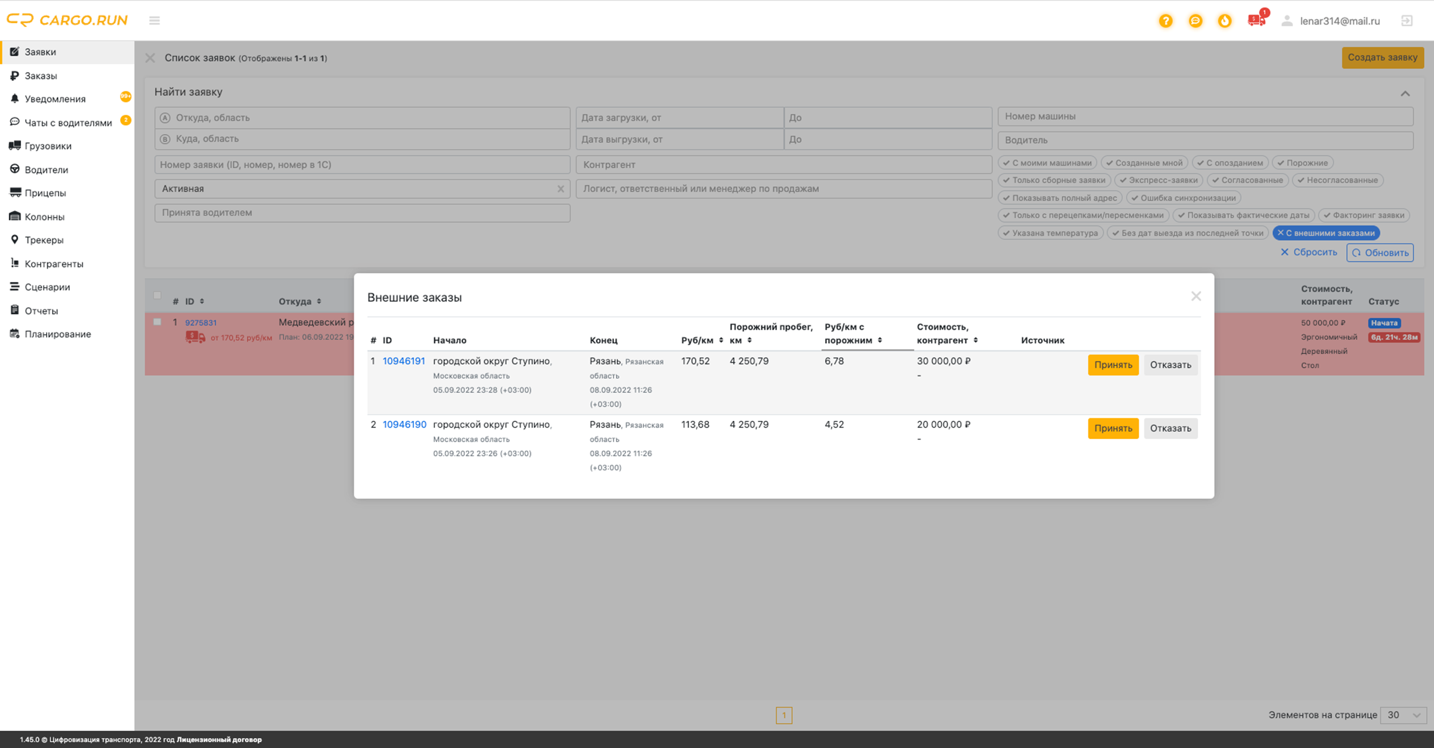This screenshot has width=1434, height=748.
Task: Close the Внешние заказы dialog
Action: pos(1196,296)
